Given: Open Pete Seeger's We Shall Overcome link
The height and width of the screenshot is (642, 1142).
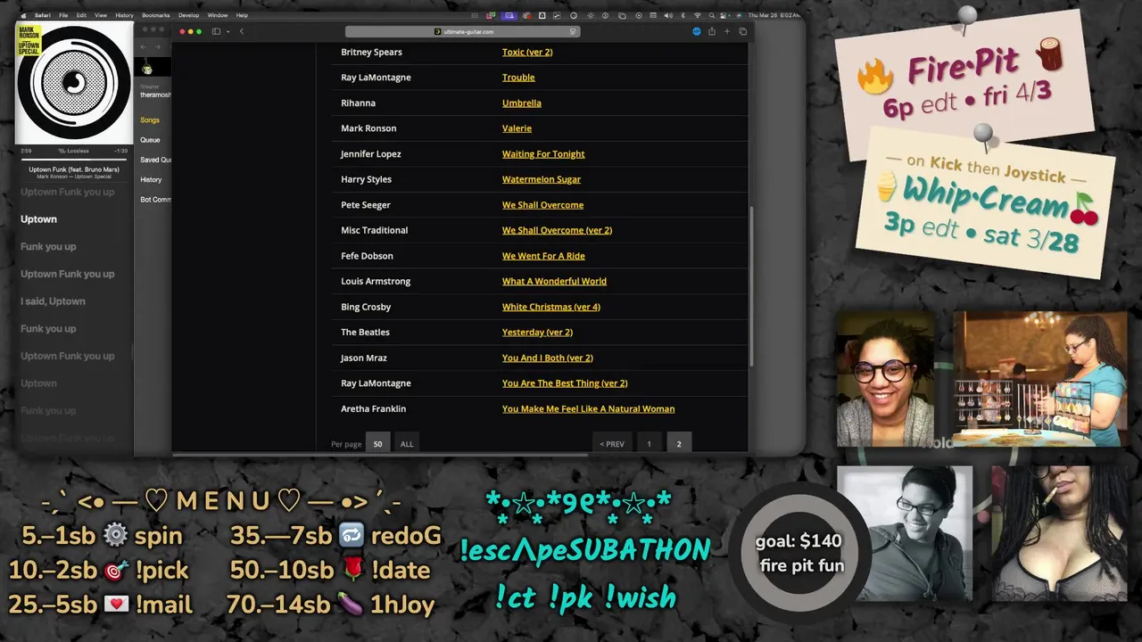Looking at the screenshot, I should (542, 205).
